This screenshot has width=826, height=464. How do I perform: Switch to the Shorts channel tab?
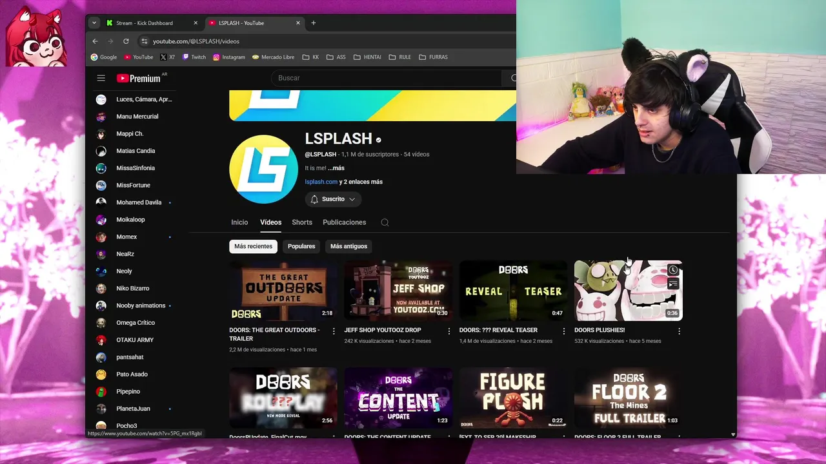pyautogui.click(x=302, y=222)
